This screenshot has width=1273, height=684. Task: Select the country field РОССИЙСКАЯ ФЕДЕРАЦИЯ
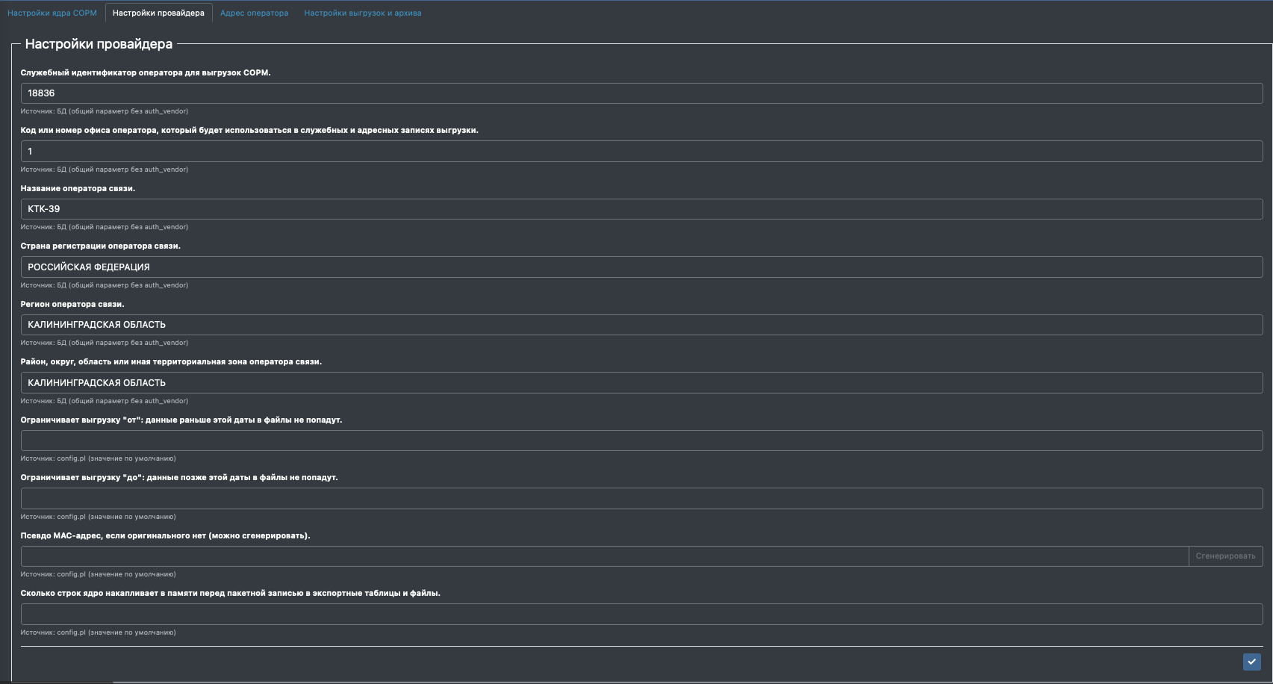coord(641,267)
